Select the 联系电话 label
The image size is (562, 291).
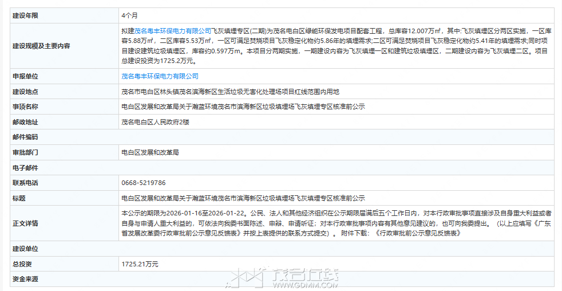(x=25, y=183)
